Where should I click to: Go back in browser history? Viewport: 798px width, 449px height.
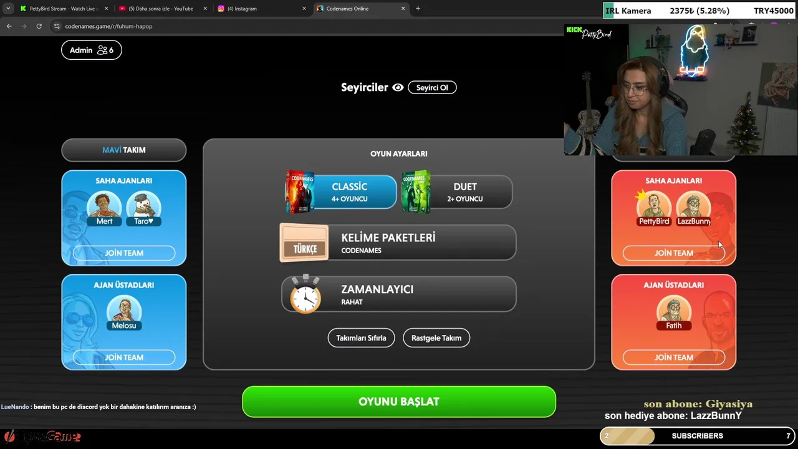[x=9, y=26]
